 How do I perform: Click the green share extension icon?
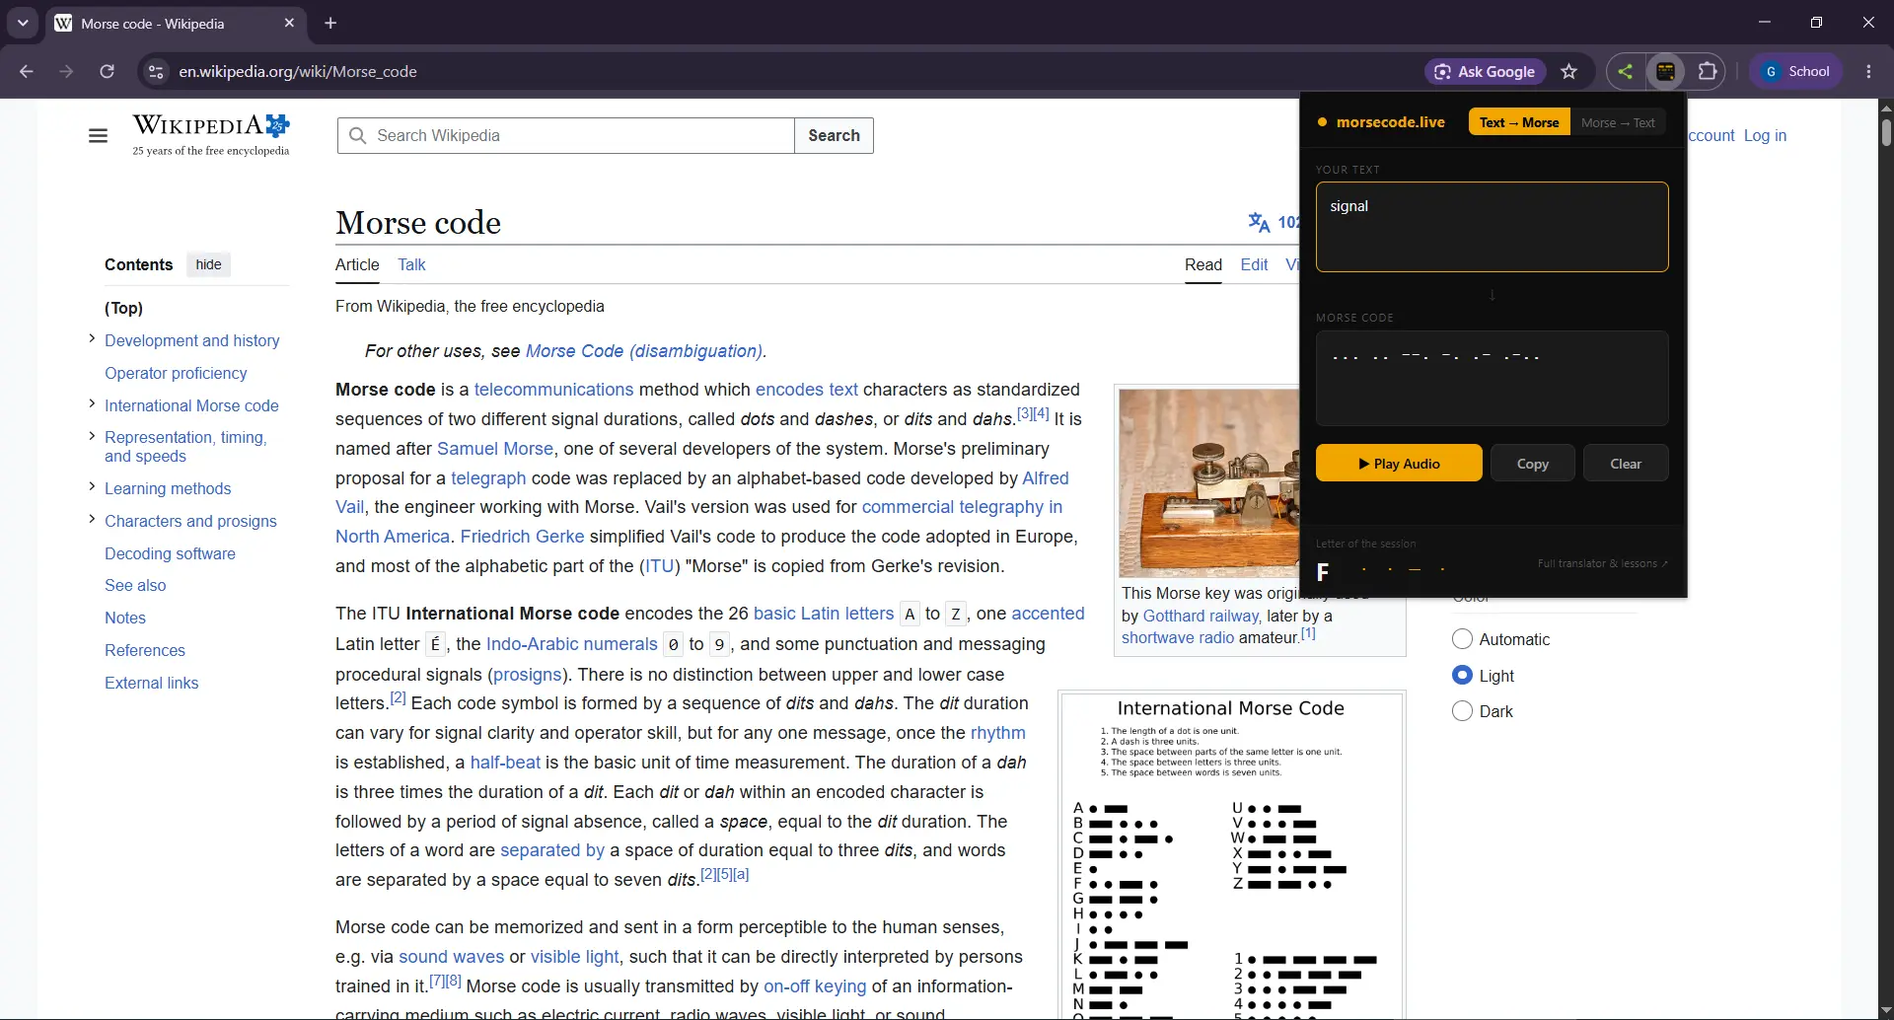(1625, 71)
